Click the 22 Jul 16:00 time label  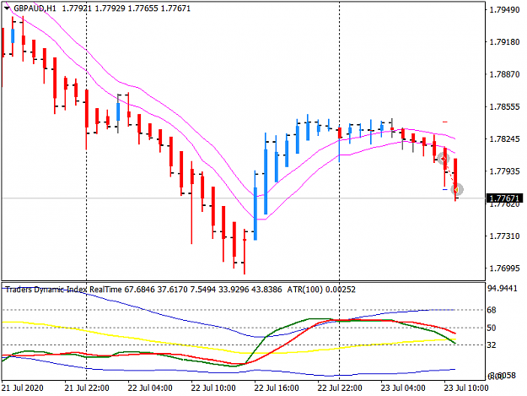coord(277,388)
